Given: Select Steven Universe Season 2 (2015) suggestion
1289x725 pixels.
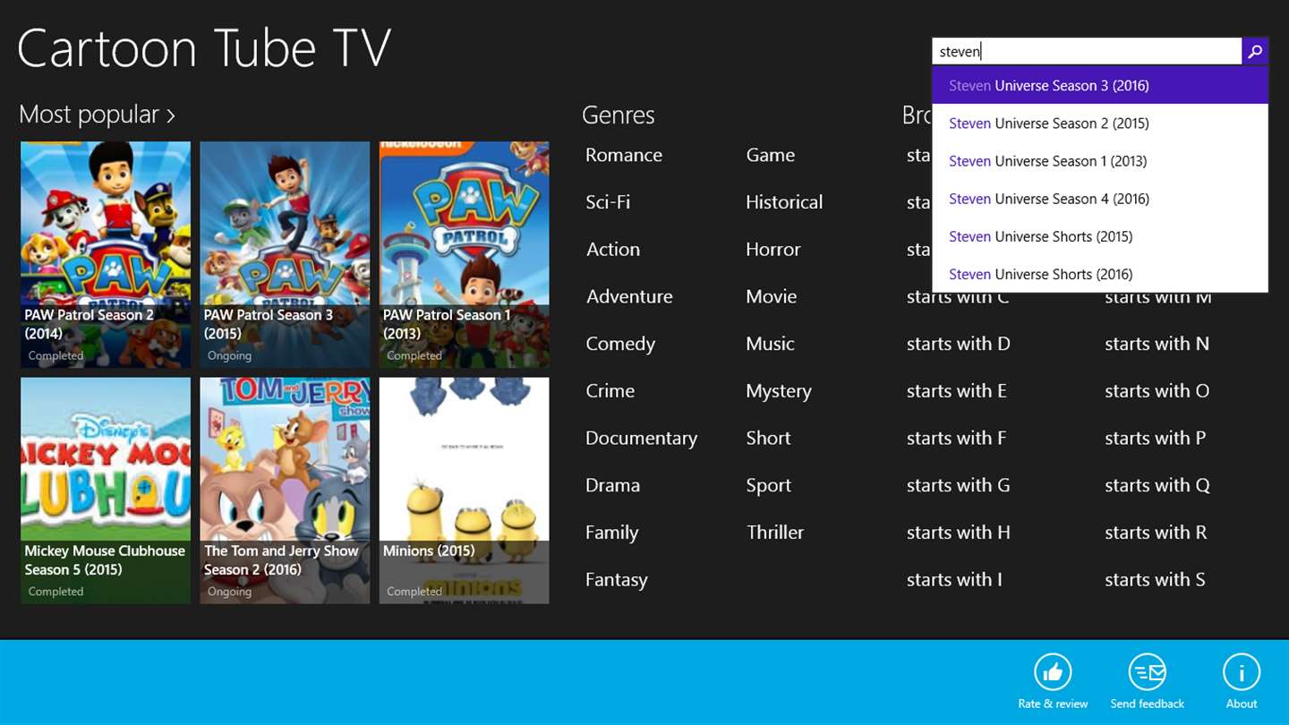Looking at the screenshot, I should click(1100, 124).
